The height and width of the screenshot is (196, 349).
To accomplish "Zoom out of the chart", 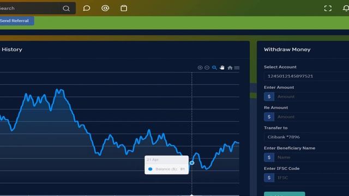I will 207,68.
